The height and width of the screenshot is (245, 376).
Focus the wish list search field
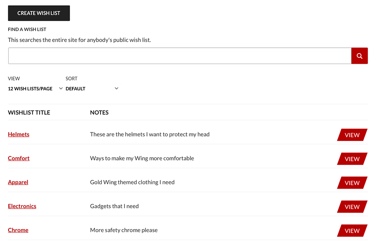(x=179, y=56)
